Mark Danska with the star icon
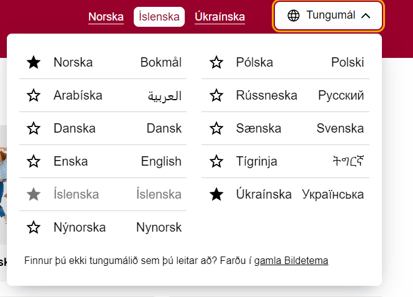This screenshot has height=297, width=413. pyautogui.click(x=34, y=128)
